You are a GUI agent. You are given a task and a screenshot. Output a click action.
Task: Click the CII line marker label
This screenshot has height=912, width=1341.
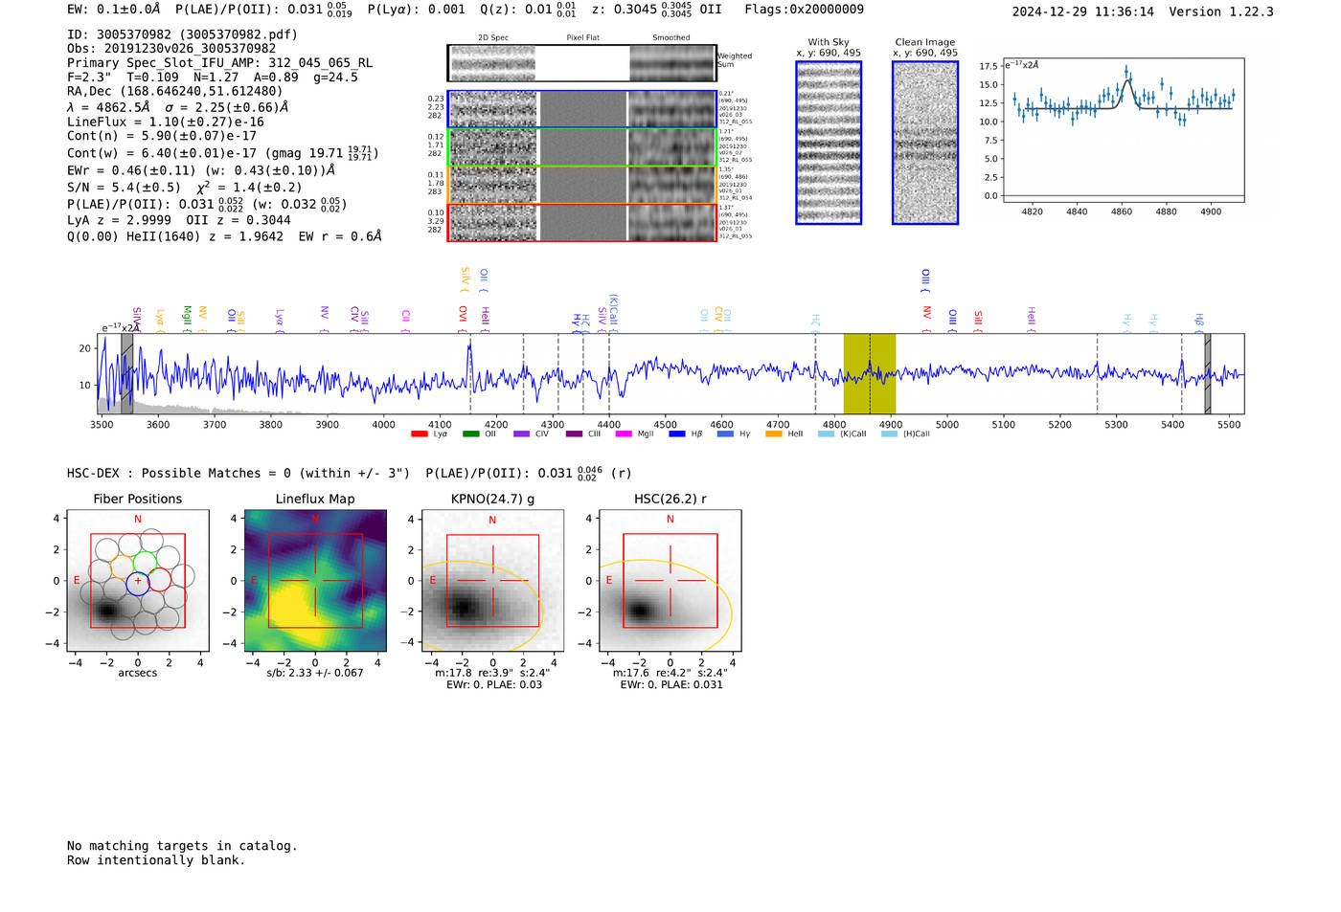click(x=406, y=320)
